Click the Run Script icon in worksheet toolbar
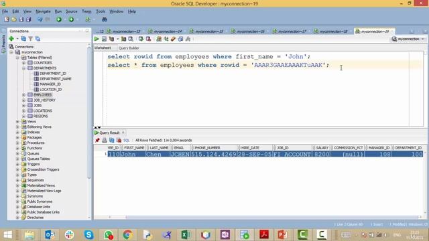 tap(104, 39)
